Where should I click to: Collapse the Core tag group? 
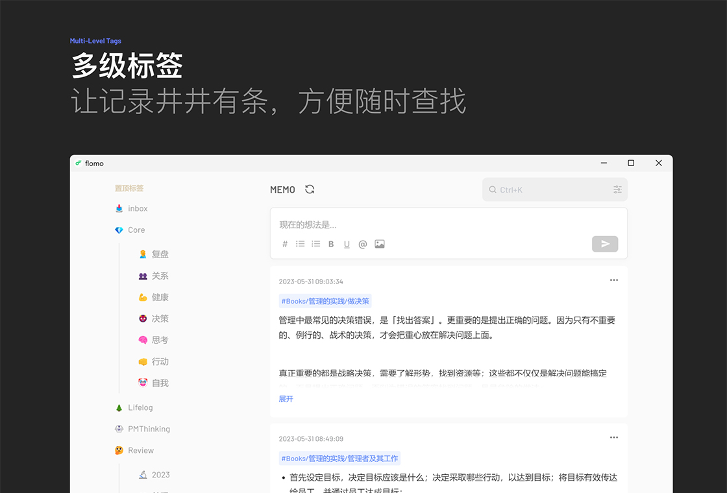click(x=136, y=230)
